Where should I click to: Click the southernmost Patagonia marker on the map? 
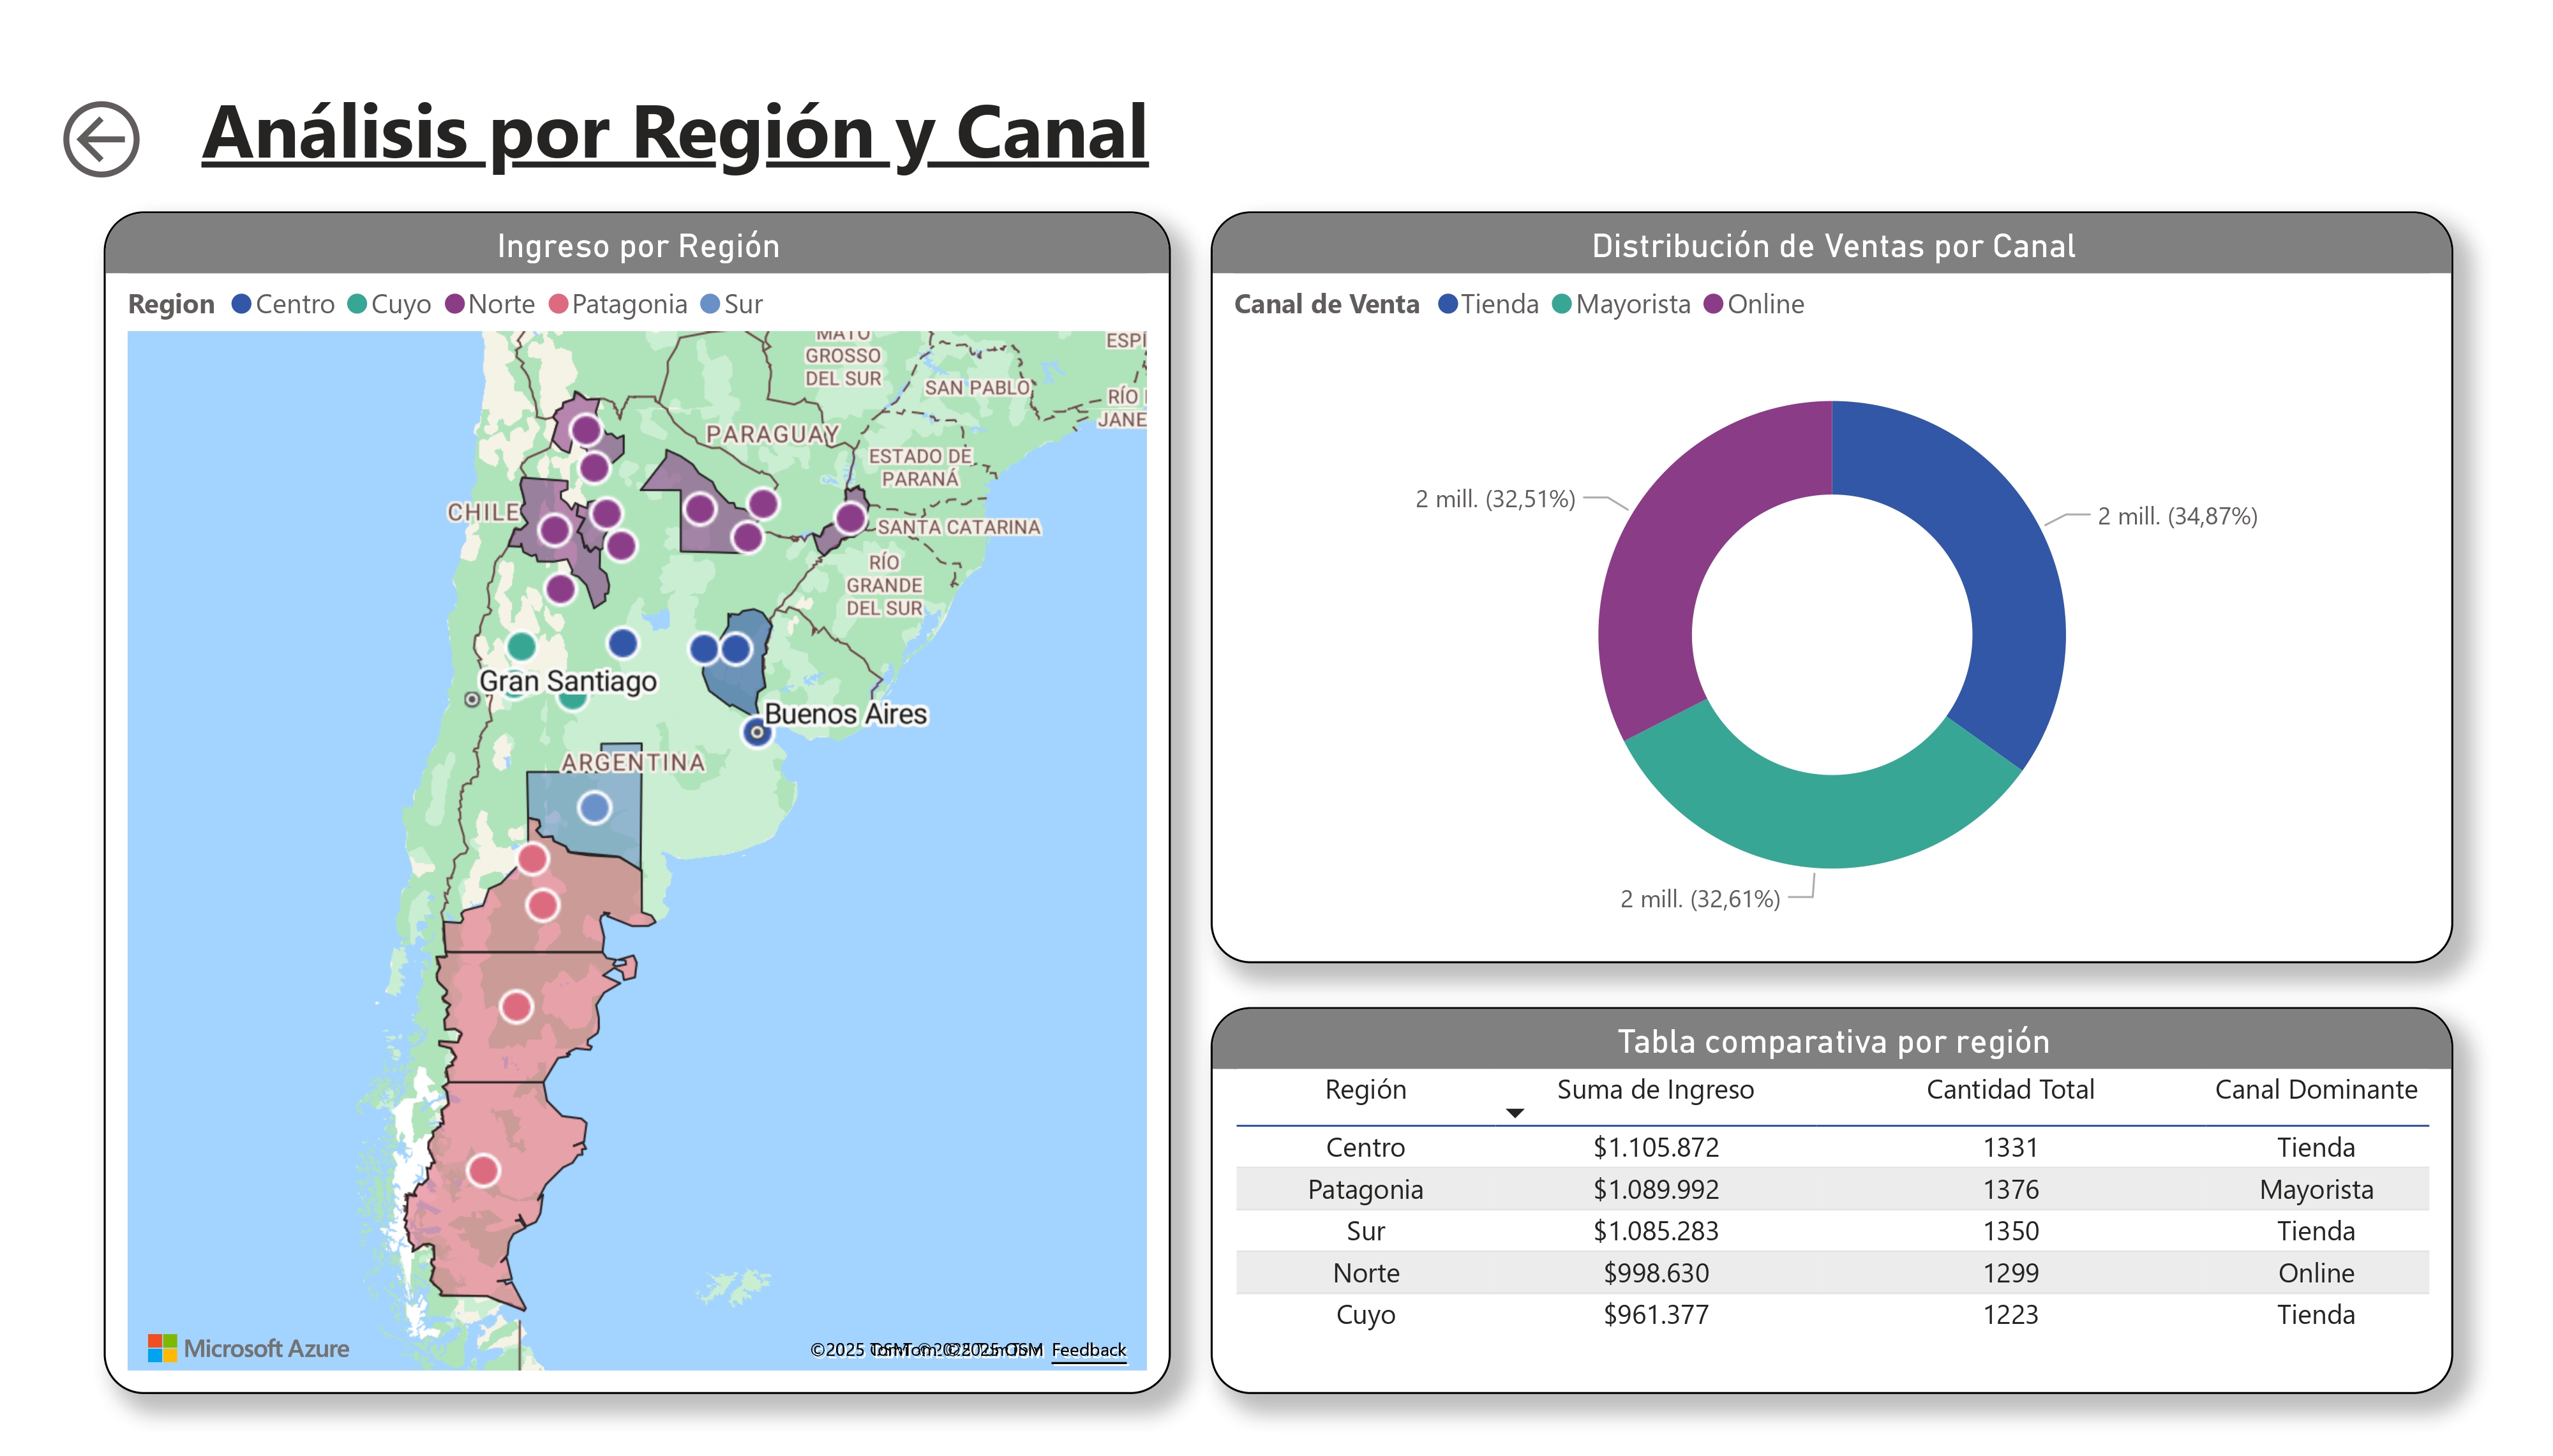coord(484,1170)
